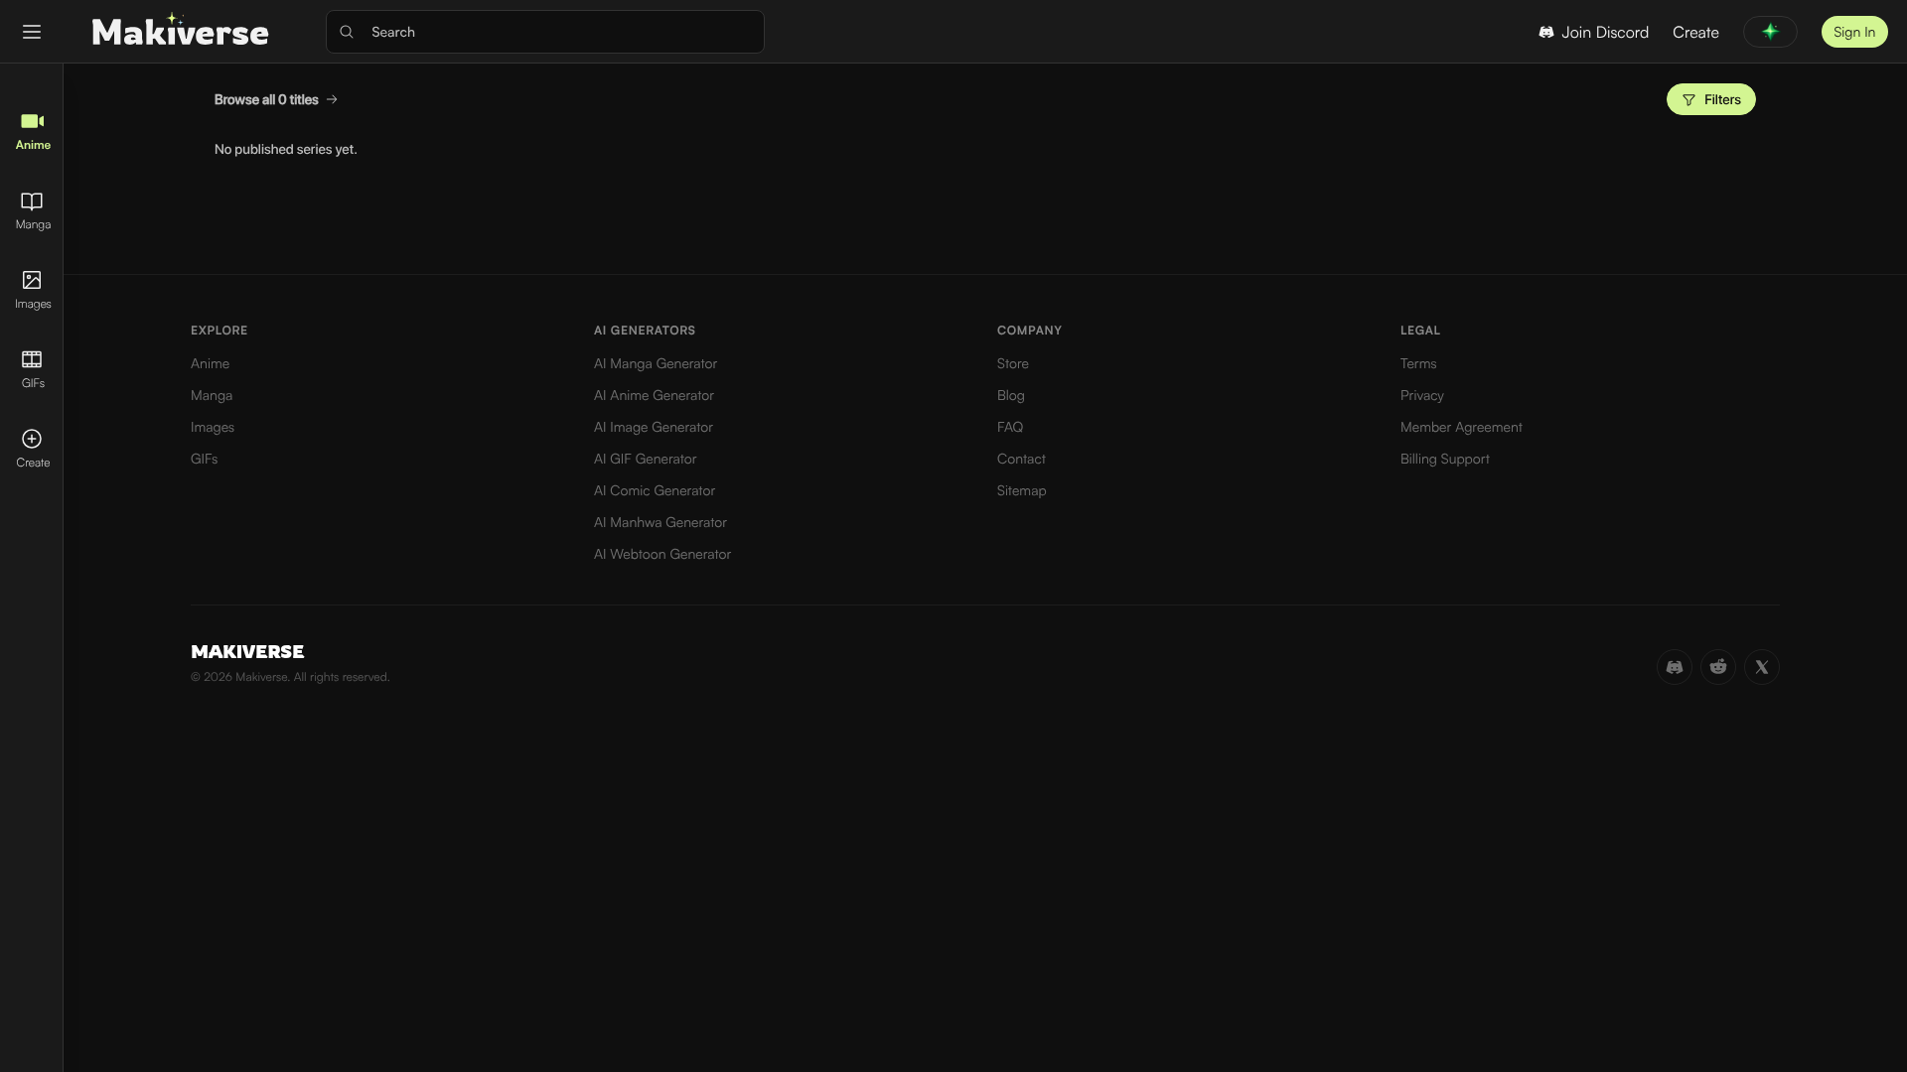
Task: Click the green sparkle button
Action: pyautogui.click(x=1770, y=32)
